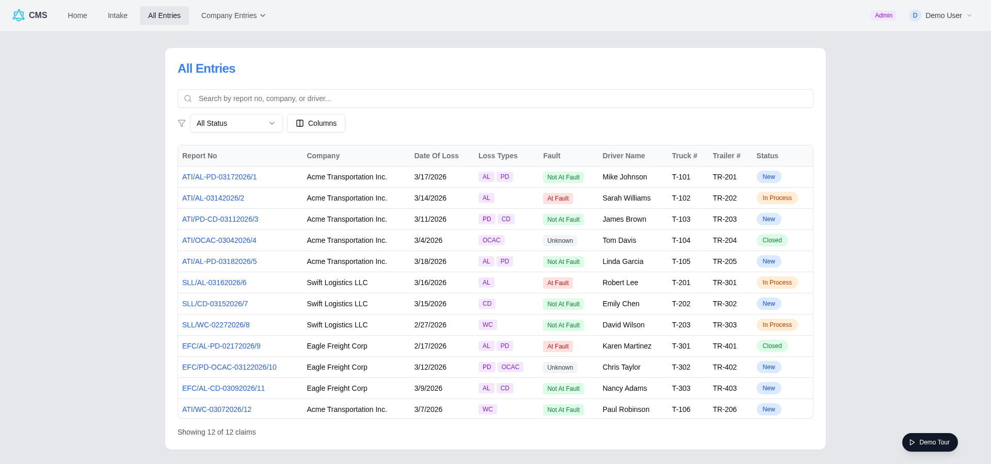This screenshot has width=991, height=464.
Task: Click the search entries input field
Action: point(495,98)
